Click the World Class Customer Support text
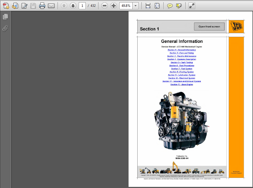 [236, 173]
